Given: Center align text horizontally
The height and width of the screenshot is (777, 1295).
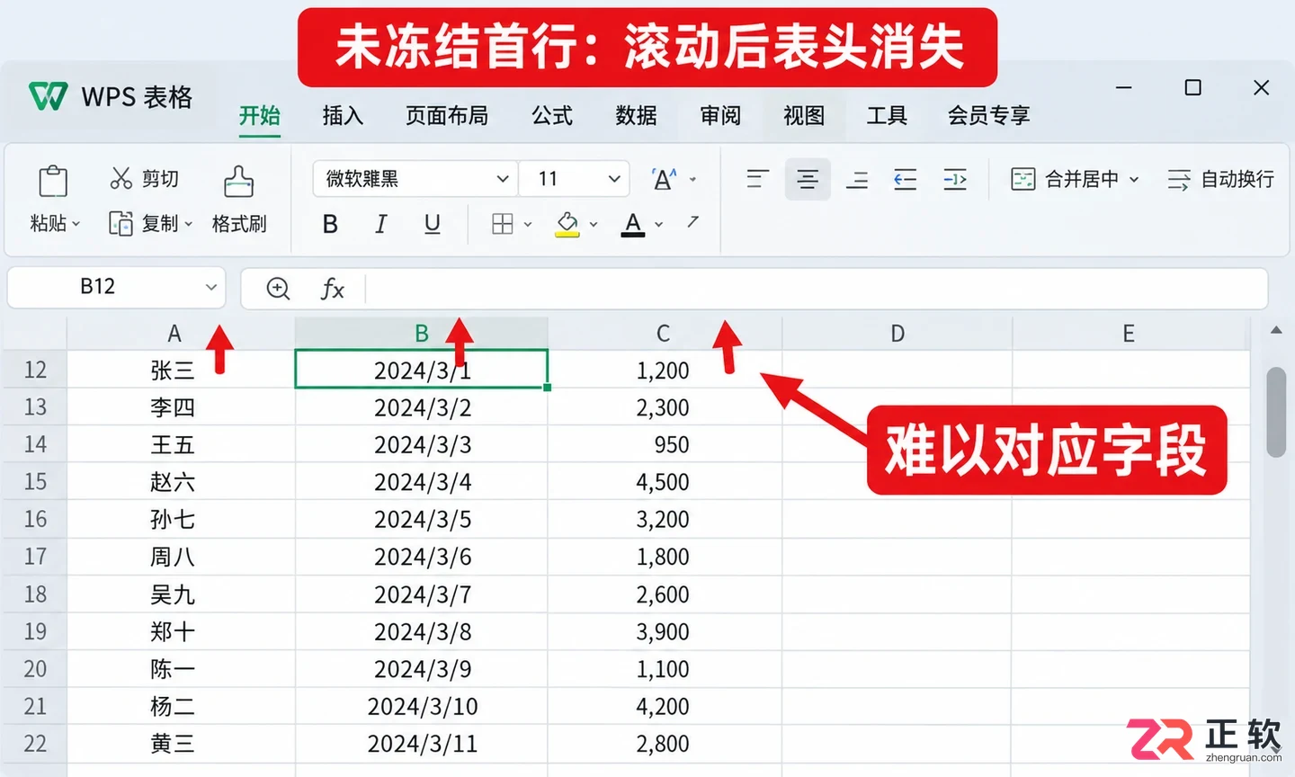Looking at the screenshot, I should tap(808, 179).
